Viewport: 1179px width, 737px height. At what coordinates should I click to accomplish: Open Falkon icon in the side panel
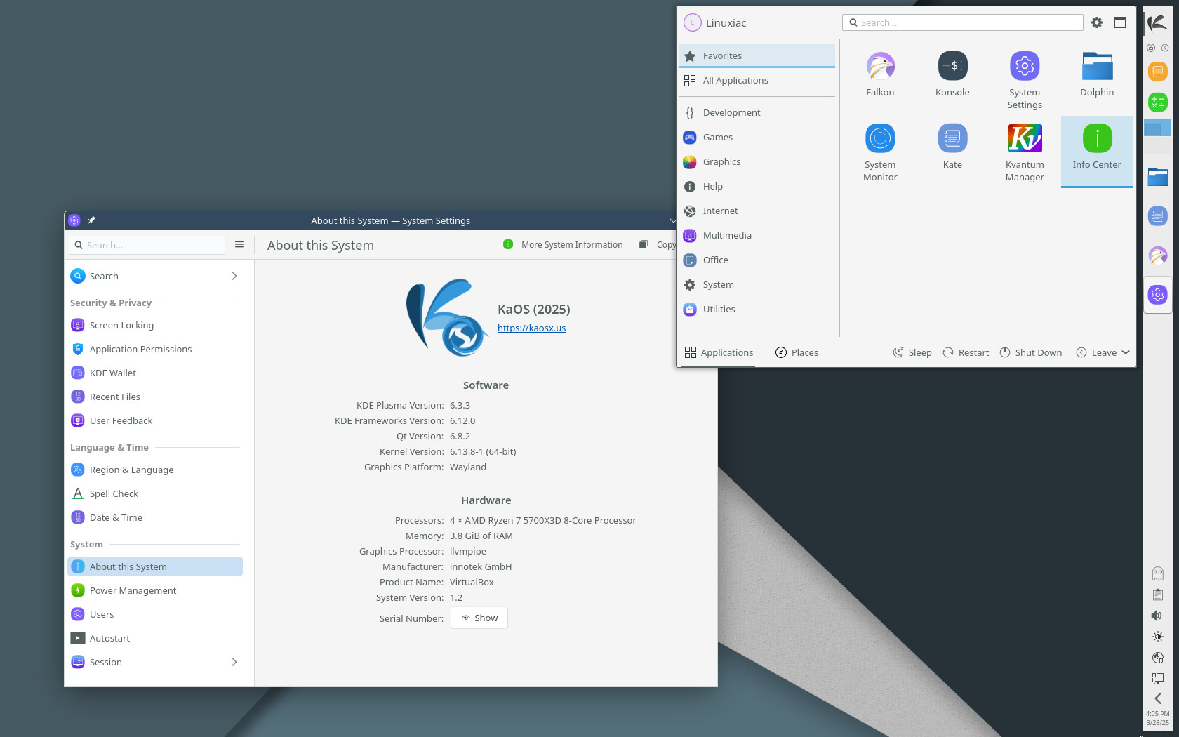coord(1157,255)
